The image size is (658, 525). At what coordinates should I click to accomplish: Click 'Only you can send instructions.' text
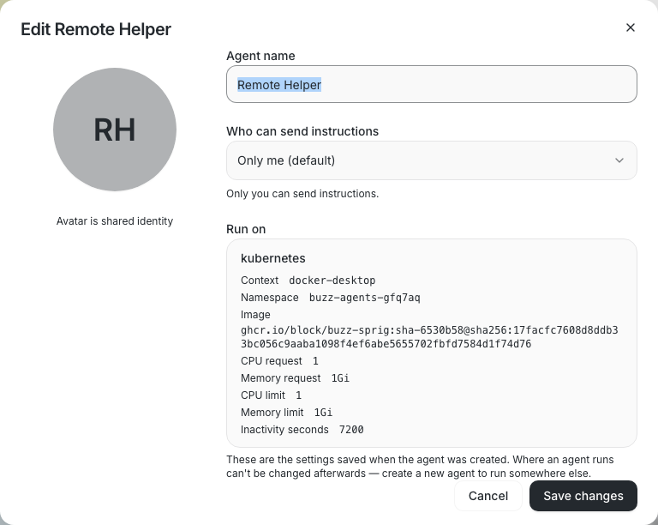pyautogui.click(x=302, y=194)
